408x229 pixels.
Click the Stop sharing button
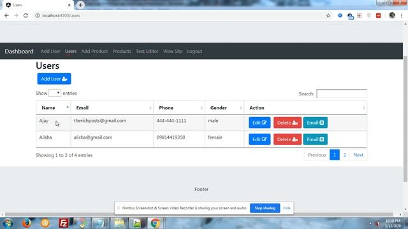[x=265, y=208]
